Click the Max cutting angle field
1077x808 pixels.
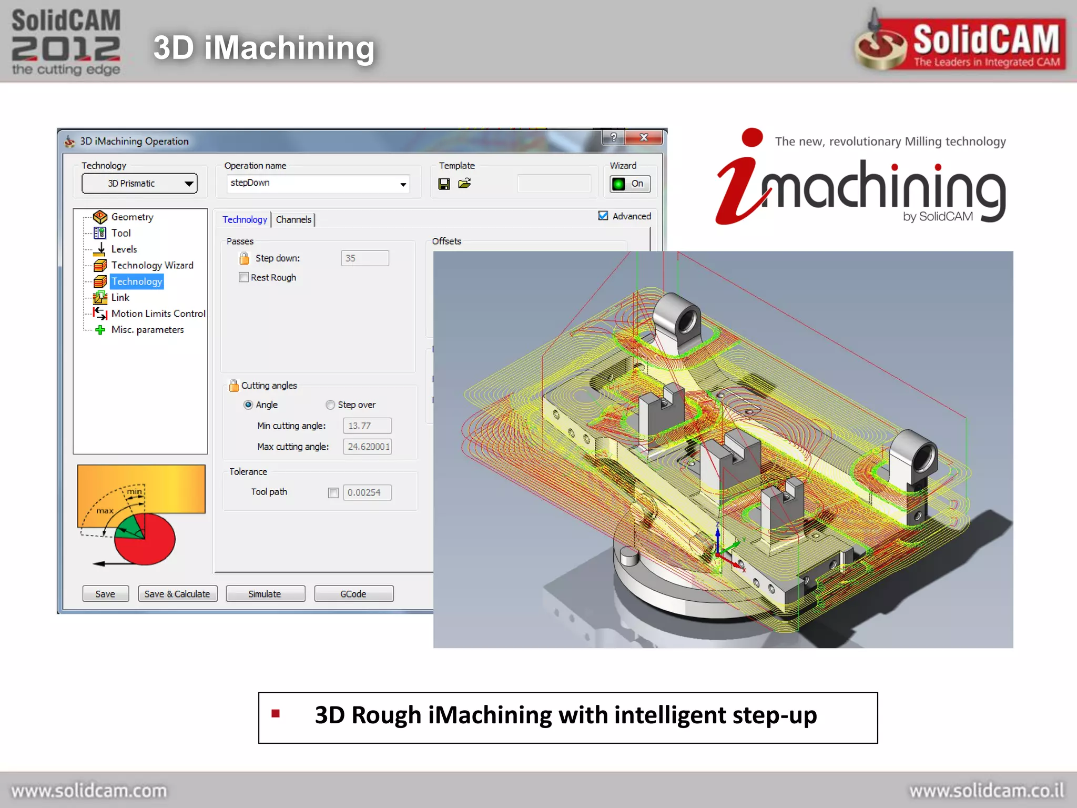[x=367, y=447]
